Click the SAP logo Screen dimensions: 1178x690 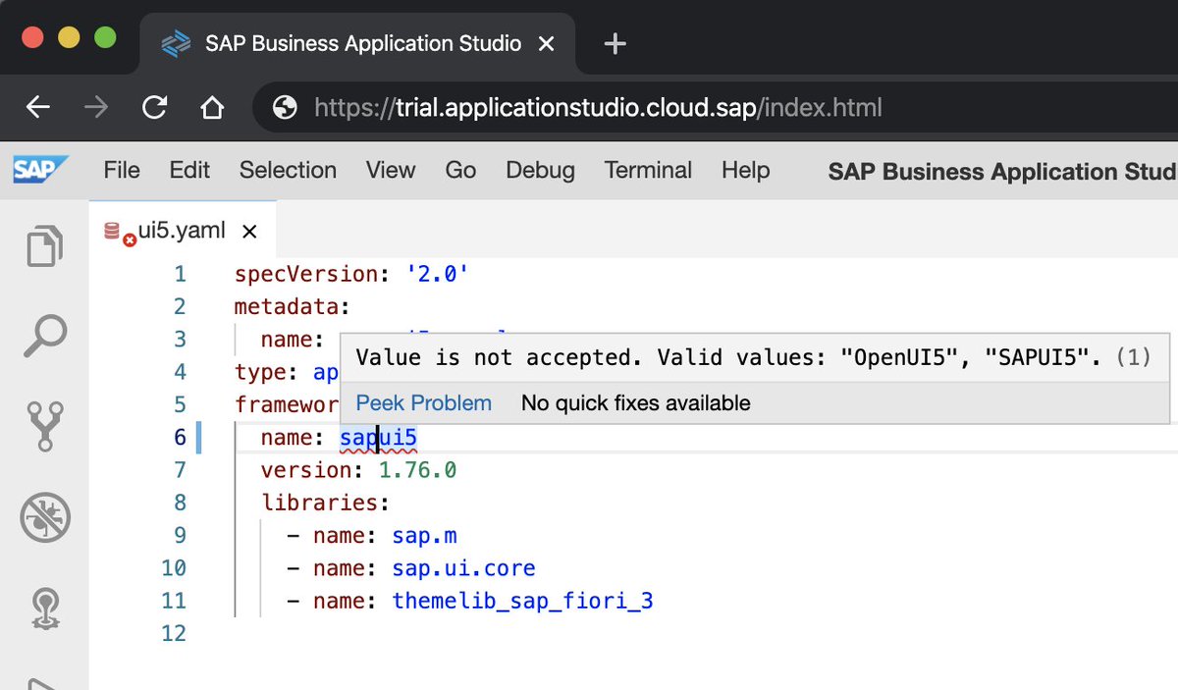pos(40,170)
